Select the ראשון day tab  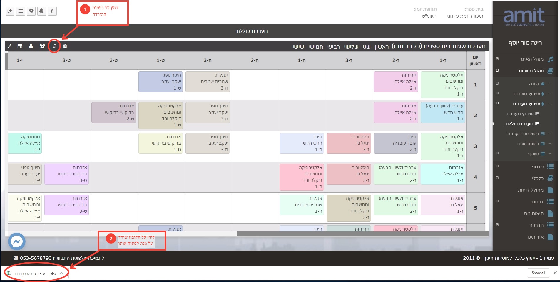coord(382,47)
